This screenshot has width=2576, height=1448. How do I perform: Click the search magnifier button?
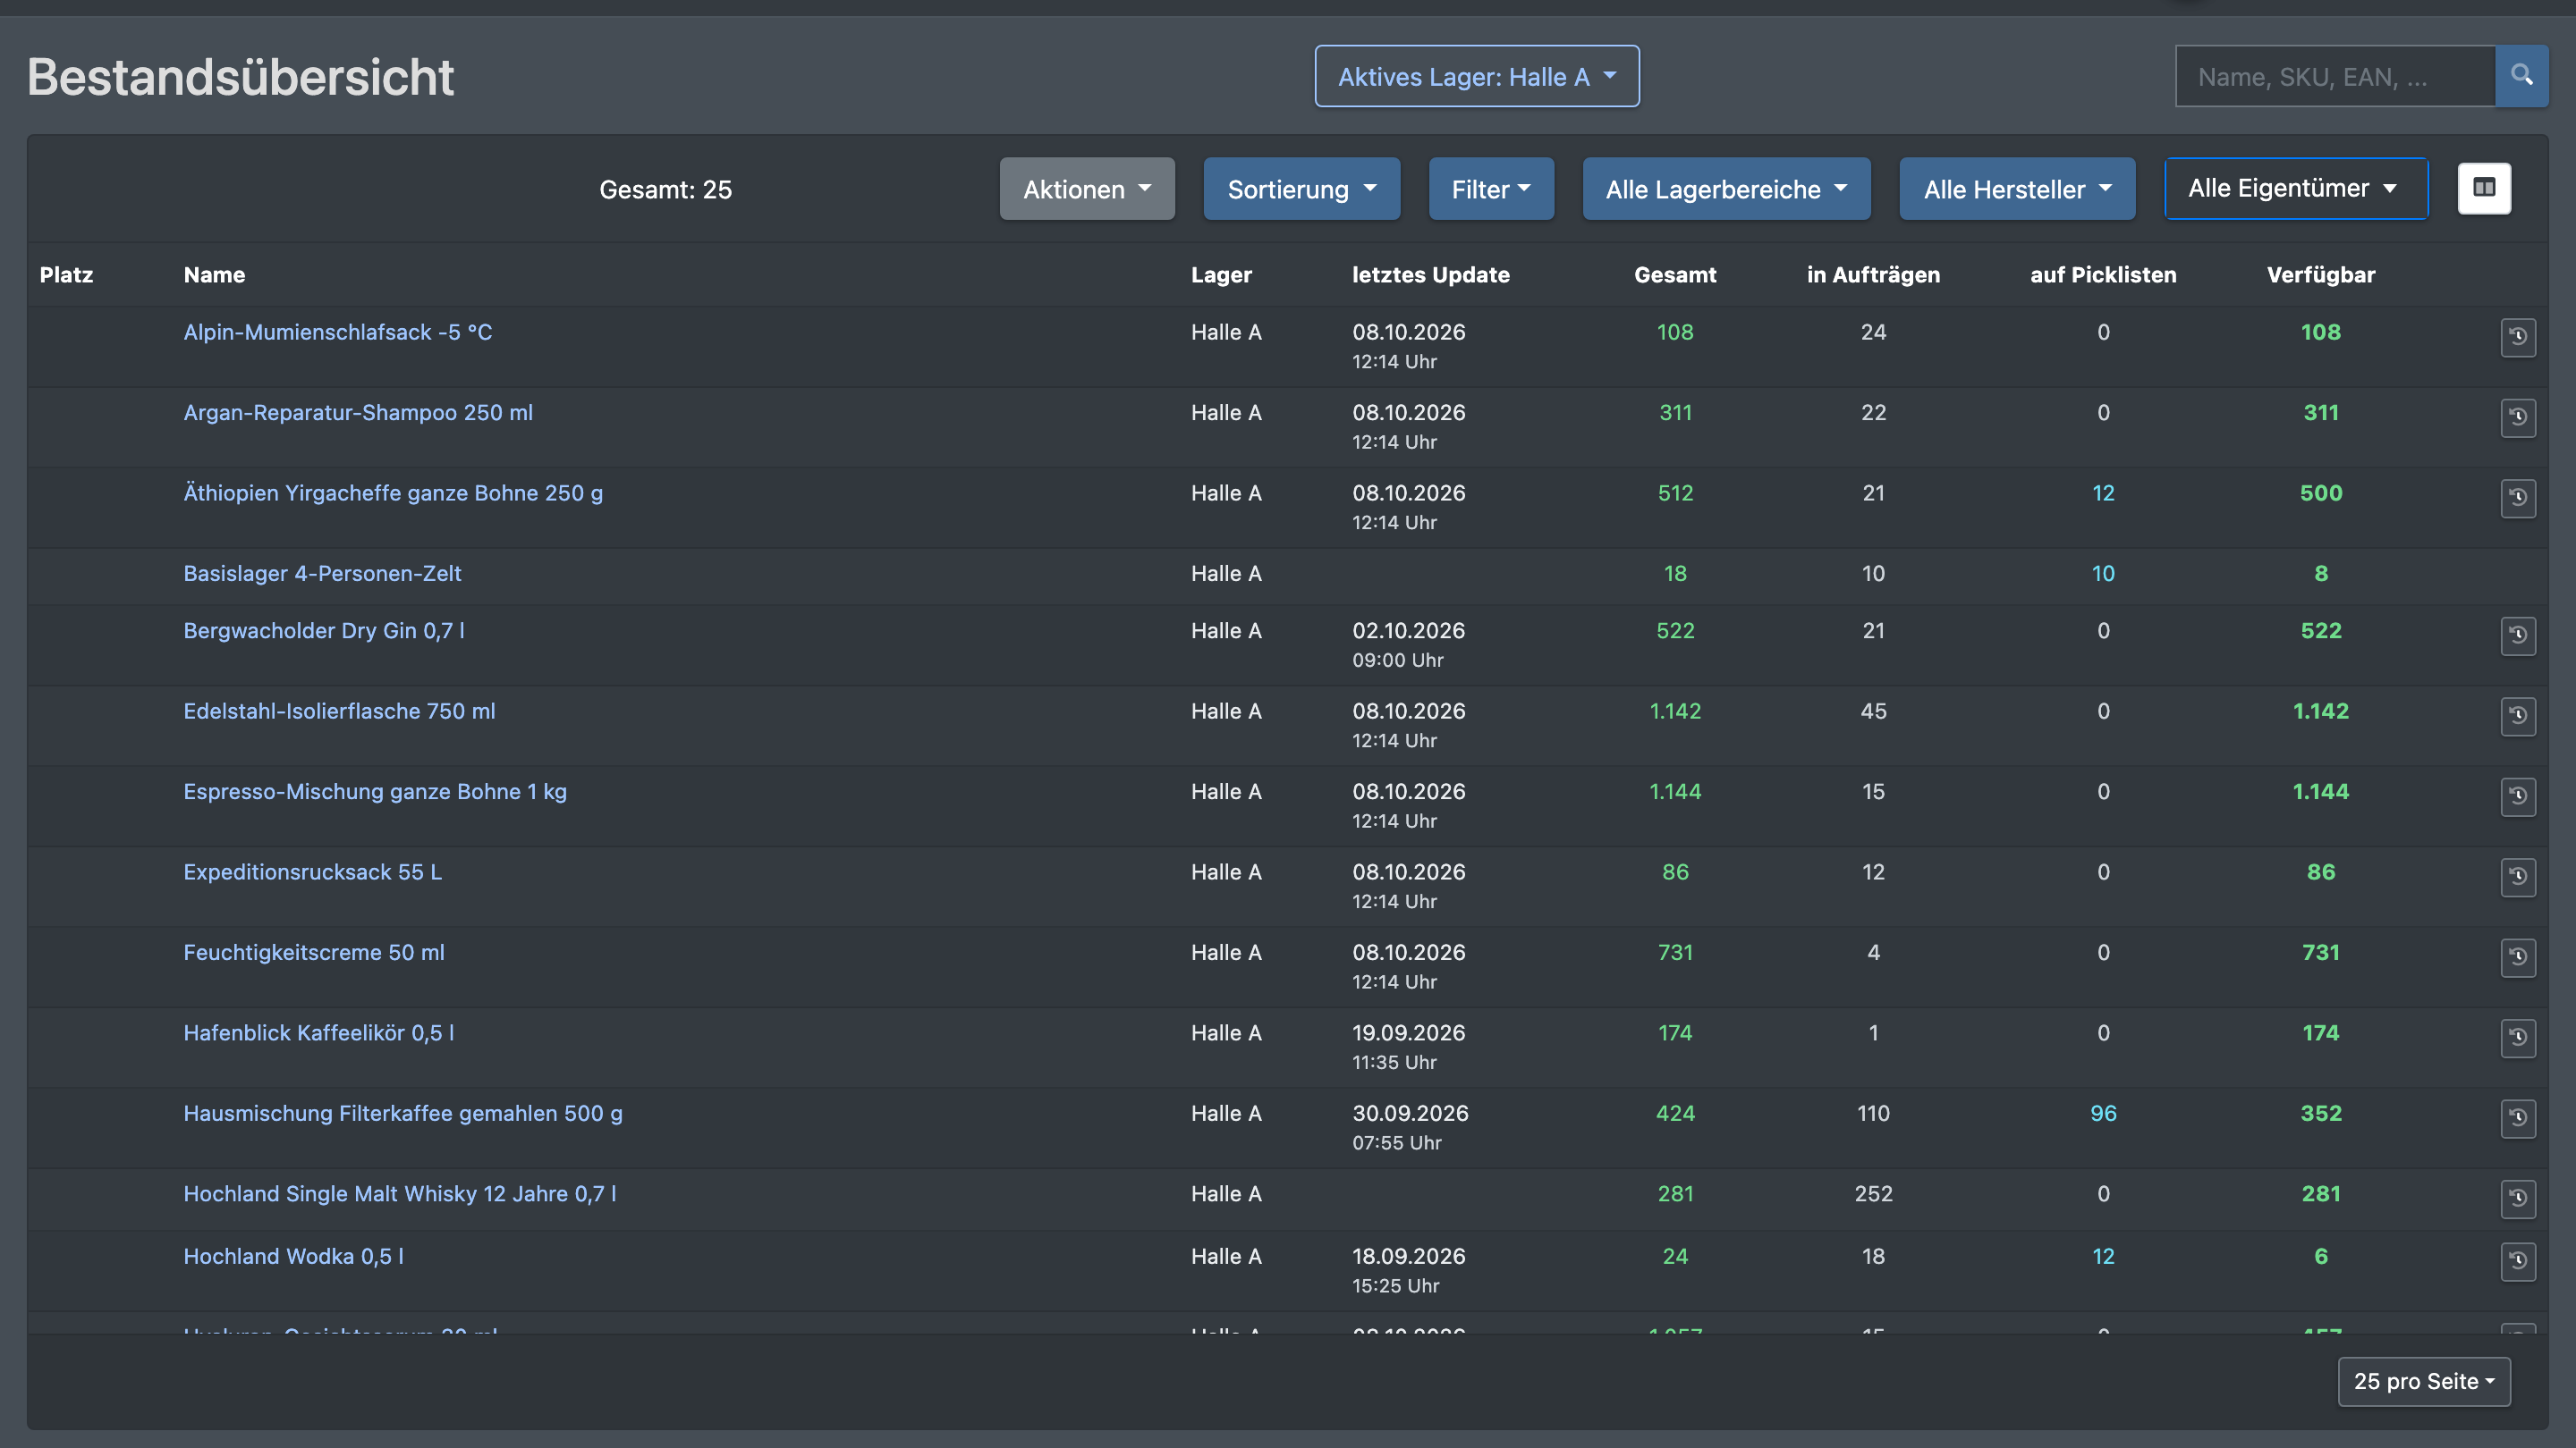[x=2521, y=76]
